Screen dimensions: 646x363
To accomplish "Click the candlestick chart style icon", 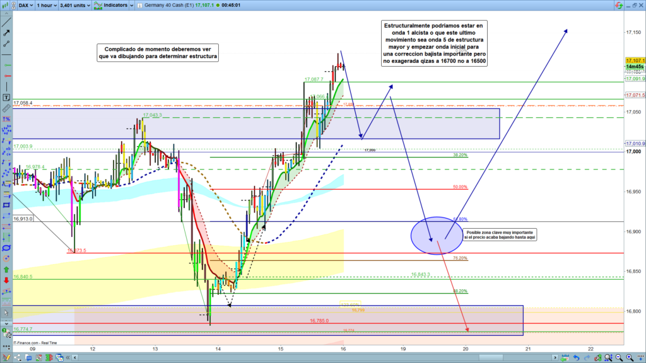I will tap(6, 5).
